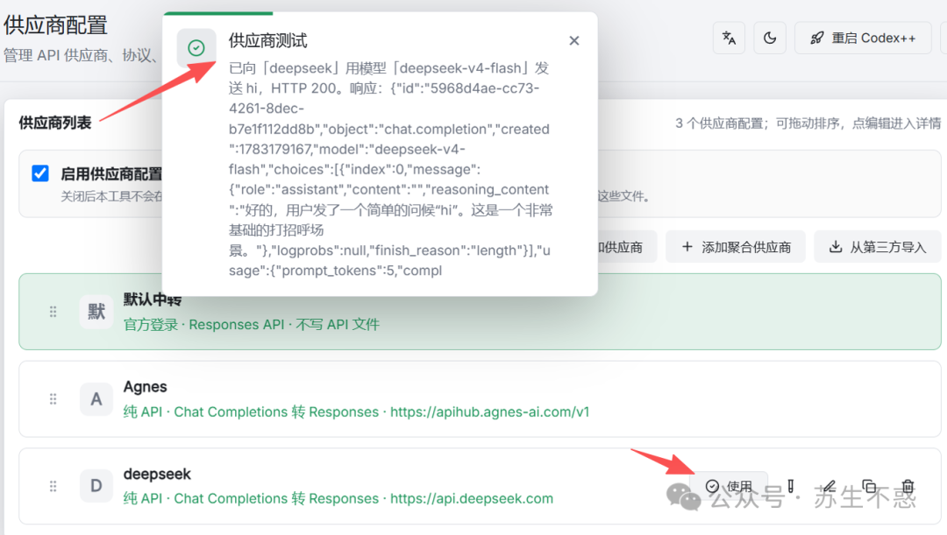Screen dimensions: 947x535
Task: Click the rocket icon in 重启 Codex++
Action: (816, 38)
